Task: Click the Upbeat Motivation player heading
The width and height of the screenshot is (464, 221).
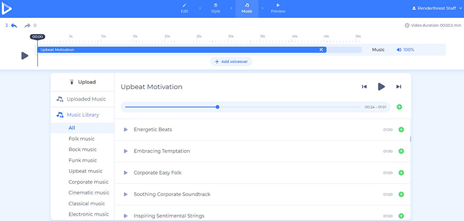Action: click(151, 87)
